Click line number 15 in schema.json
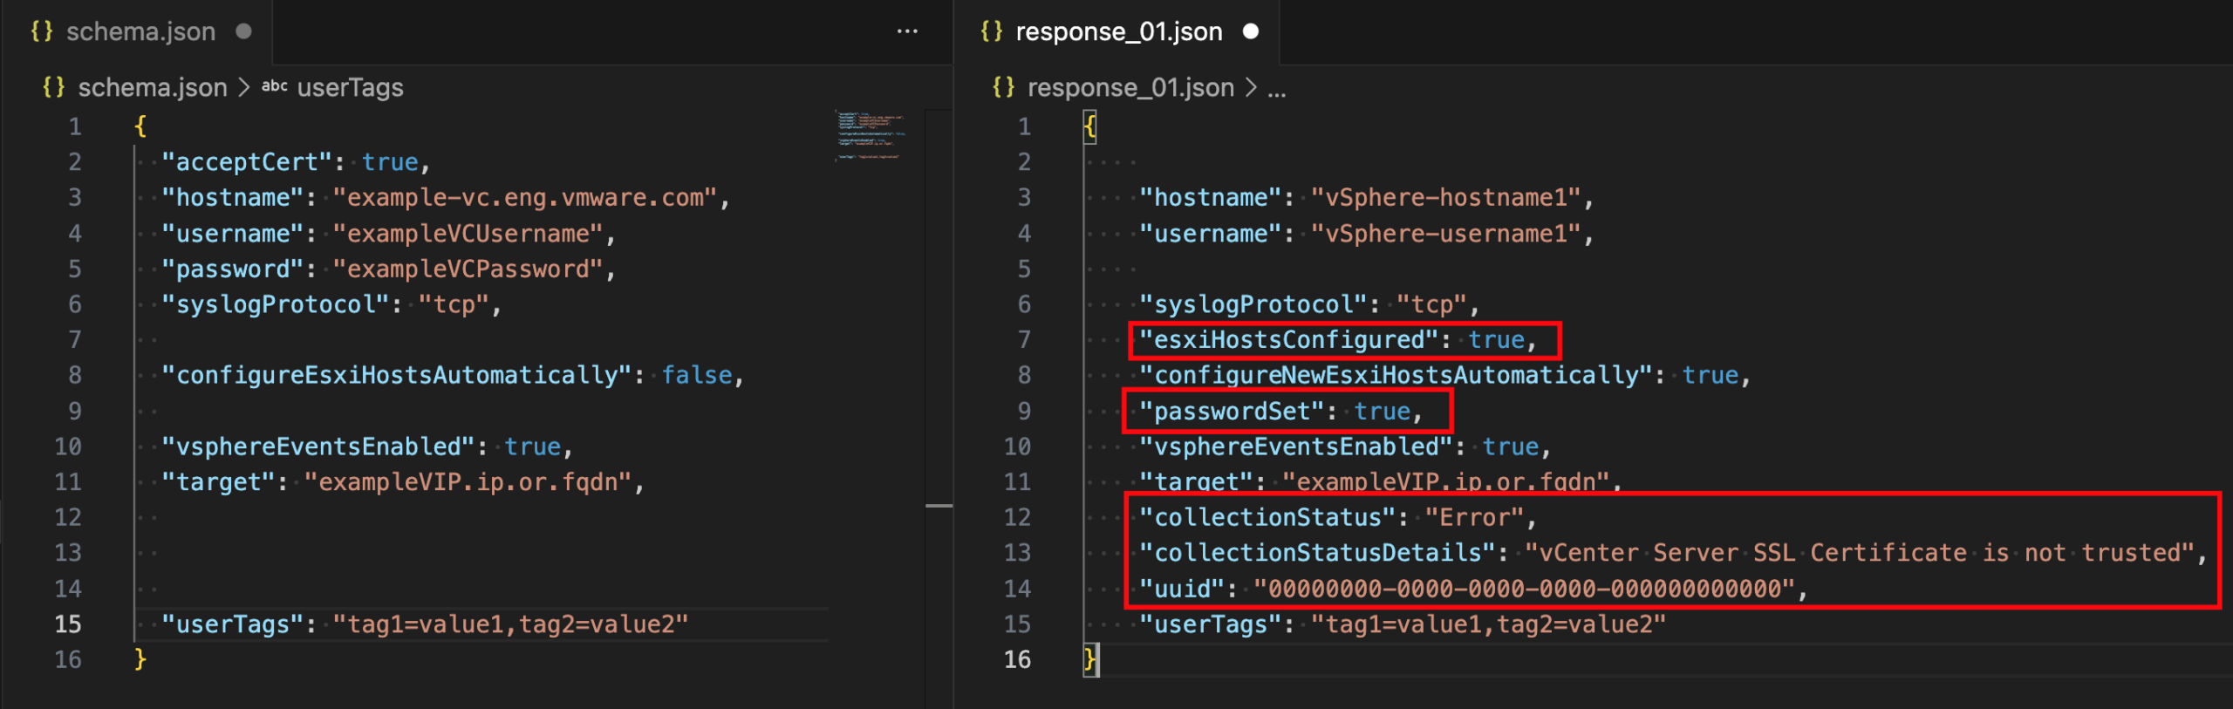 coord(68,624)
